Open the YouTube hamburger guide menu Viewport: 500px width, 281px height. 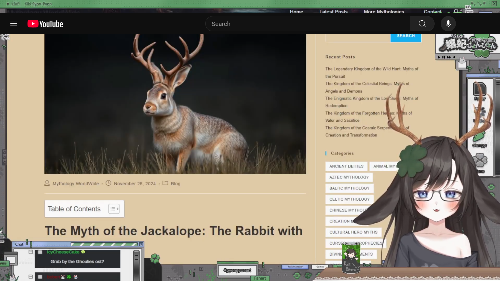tap(14, 24)
